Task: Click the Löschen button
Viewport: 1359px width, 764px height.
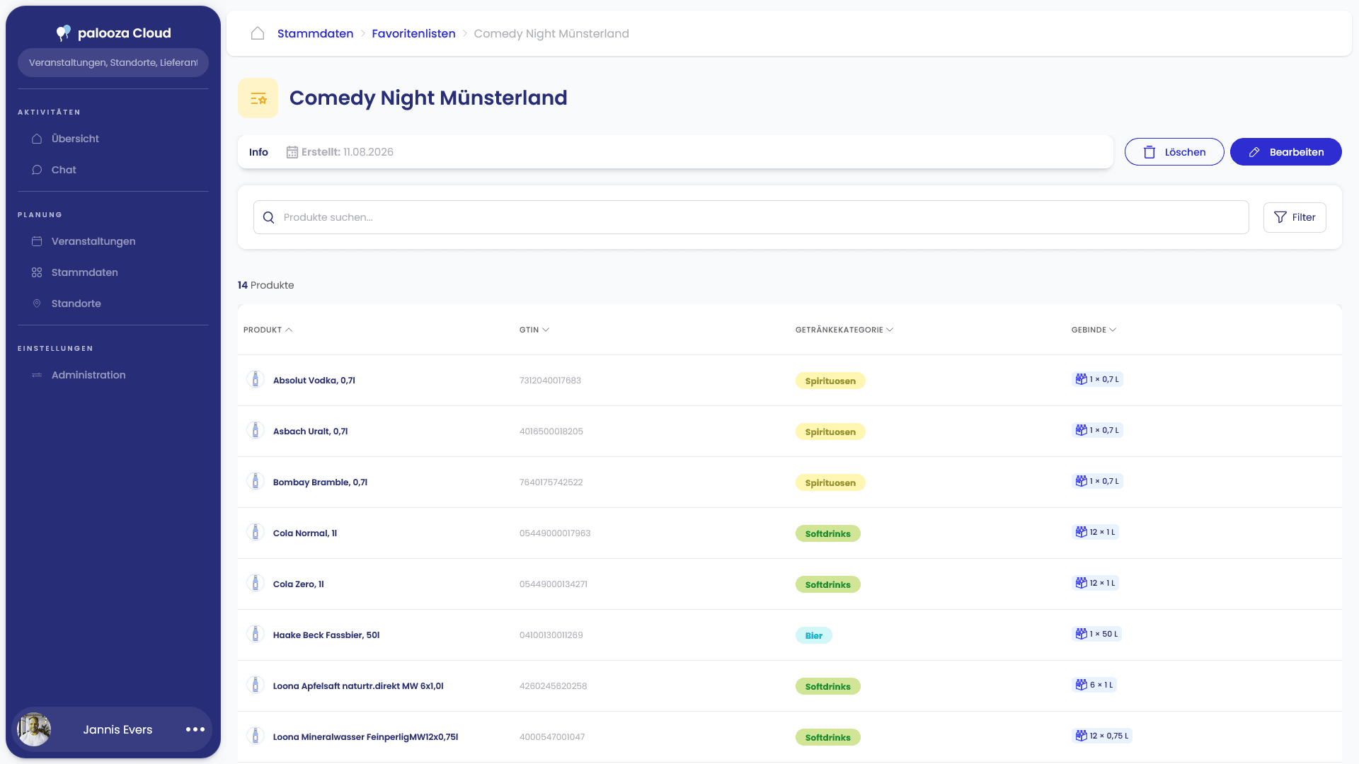Action: [x=1174, y=152]
